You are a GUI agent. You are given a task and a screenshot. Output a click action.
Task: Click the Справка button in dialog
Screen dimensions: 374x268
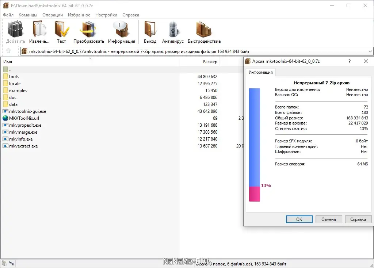point(358,219)
